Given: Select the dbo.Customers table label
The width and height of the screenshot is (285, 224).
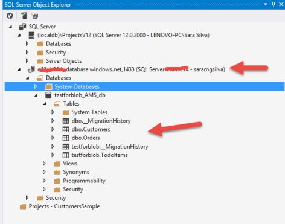Looking at the screenshot, I should [x=91, y=129].
